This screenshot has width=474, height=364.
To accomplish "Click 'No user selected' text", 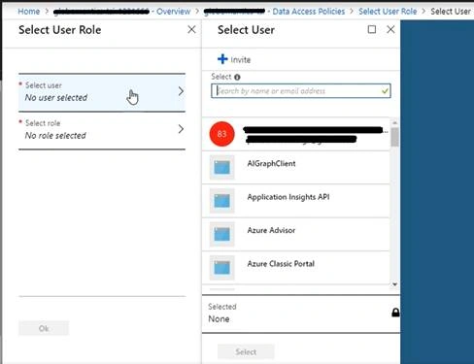I will pos(56,98).
